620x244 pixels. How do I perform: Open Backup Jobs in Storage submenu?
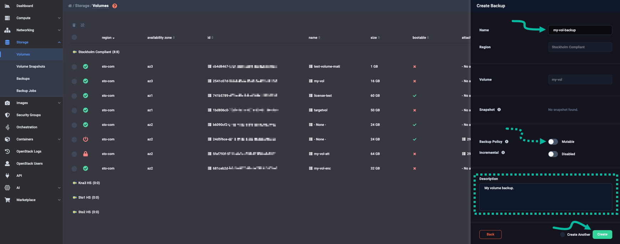pos(26,91)
